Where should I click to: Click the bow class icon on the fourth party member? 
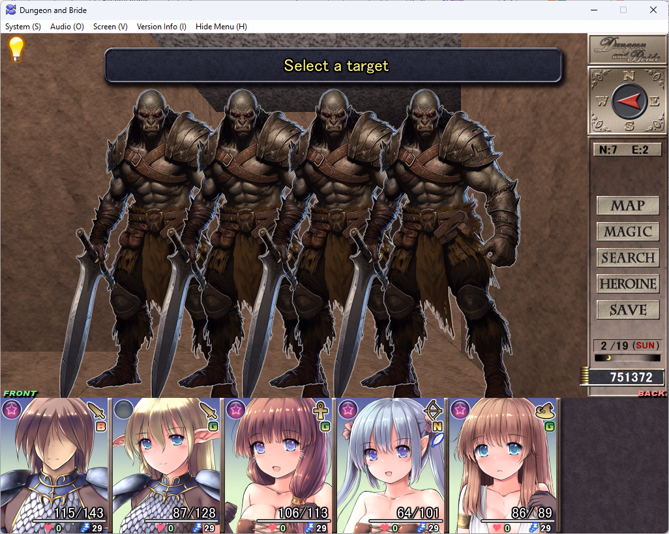pyautogui.click(x=432, y=410)
